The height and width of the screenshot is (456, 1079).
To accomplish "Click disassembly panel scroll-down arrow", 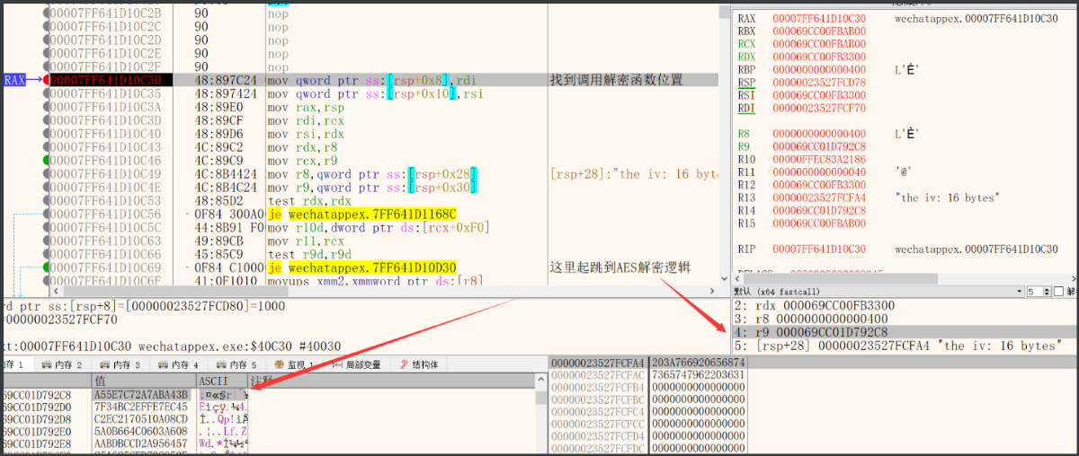I will coord(724,281).
